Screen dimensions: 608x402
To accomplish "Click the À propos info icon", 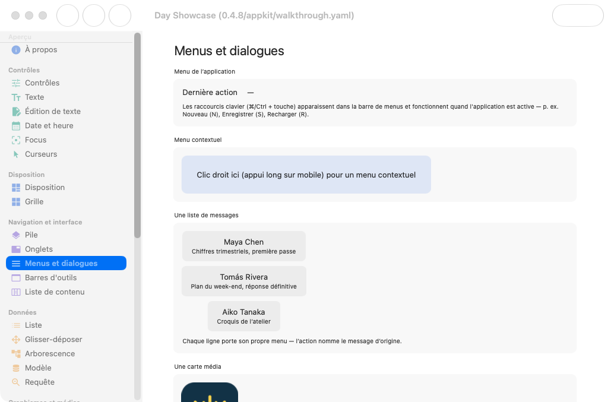I will pyautogui.click(x=16, y=50).
